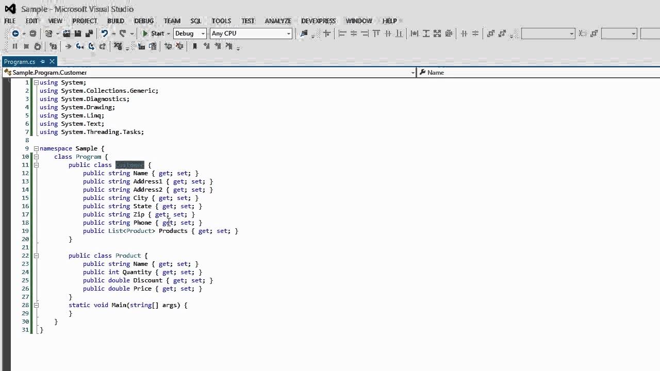Click the highlighted Customer class name
The image size is (660, 371).
click(x=129, y=165)
